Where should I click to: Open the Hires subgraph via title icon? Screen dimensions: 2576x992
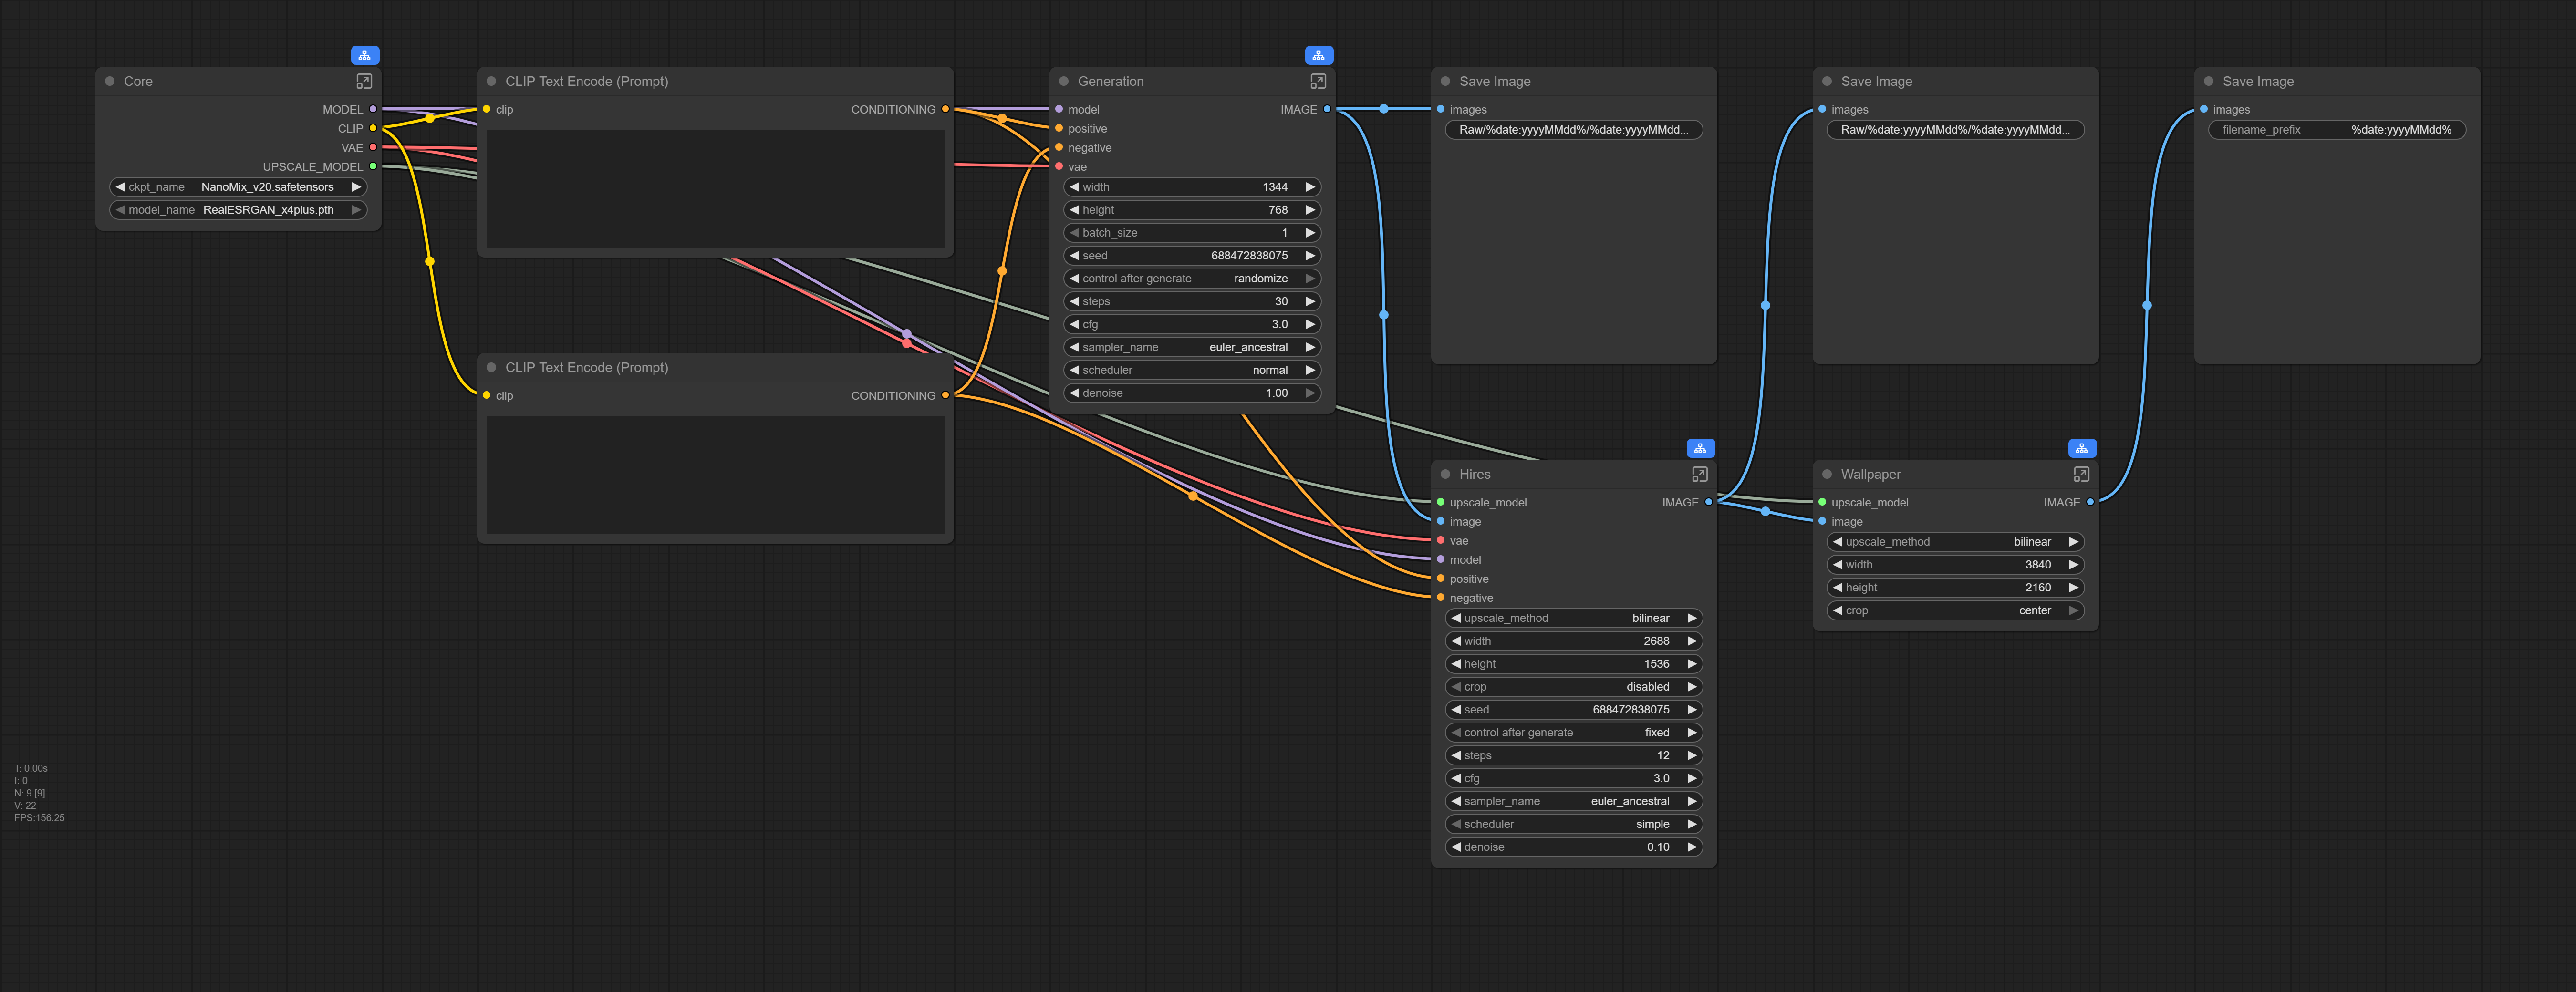1699,474
